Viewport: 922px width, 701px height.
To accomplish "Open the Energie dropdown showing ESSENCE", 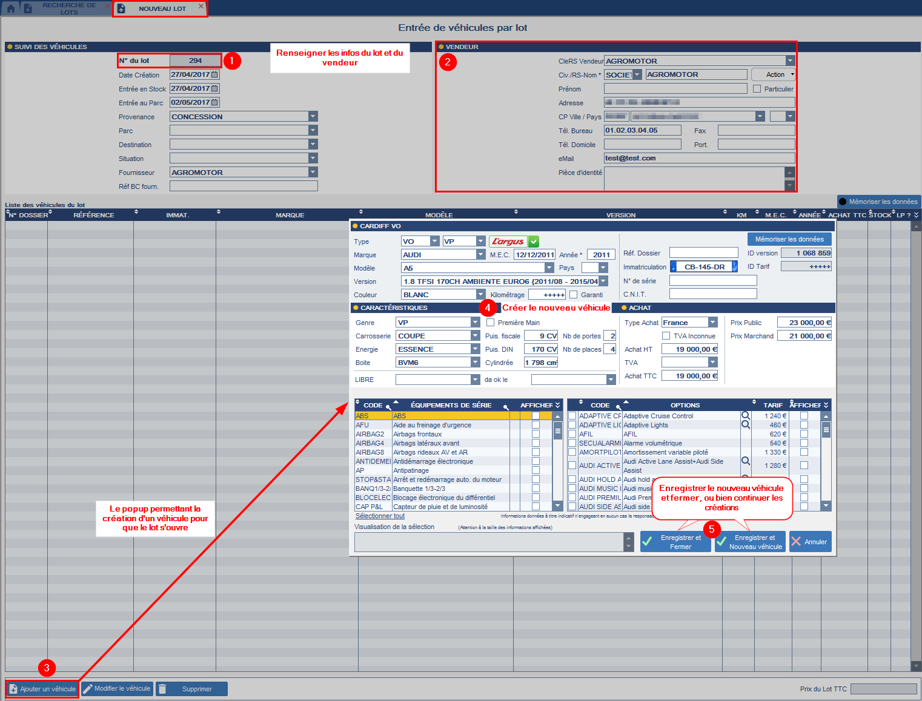I will (x=475, y=349).
